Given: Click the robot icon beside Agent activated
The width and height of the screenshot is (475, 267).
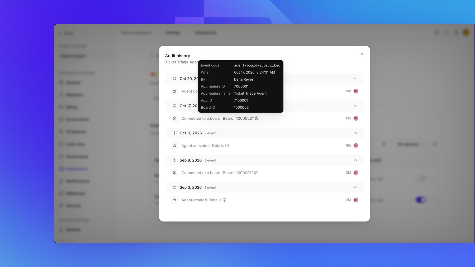Looking at the screenshot, I should pos(174,145).
